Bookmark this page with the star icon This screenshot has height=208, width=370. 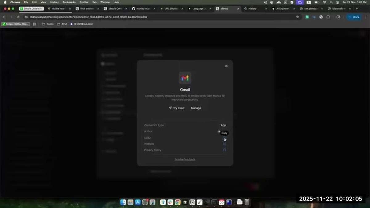pos(298,17)
